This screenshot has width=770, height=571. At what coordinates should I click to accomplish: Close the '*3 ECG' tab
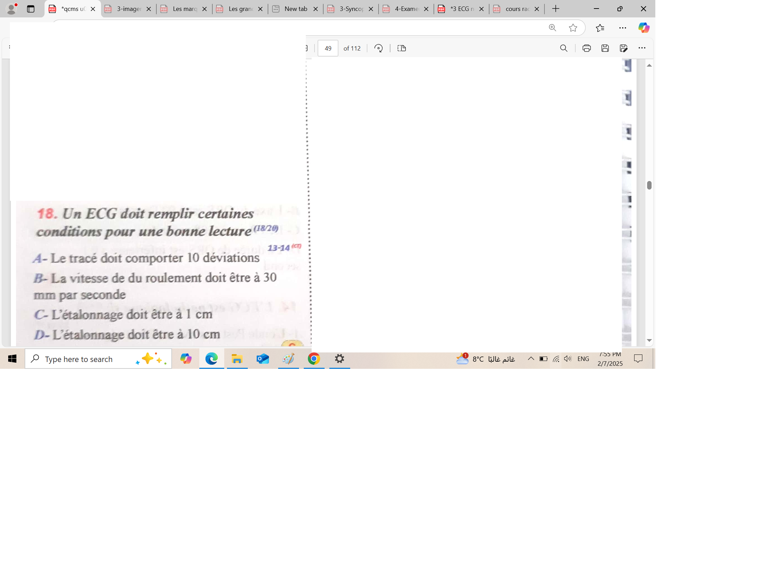pyautogui.click(x=481, y=9)
